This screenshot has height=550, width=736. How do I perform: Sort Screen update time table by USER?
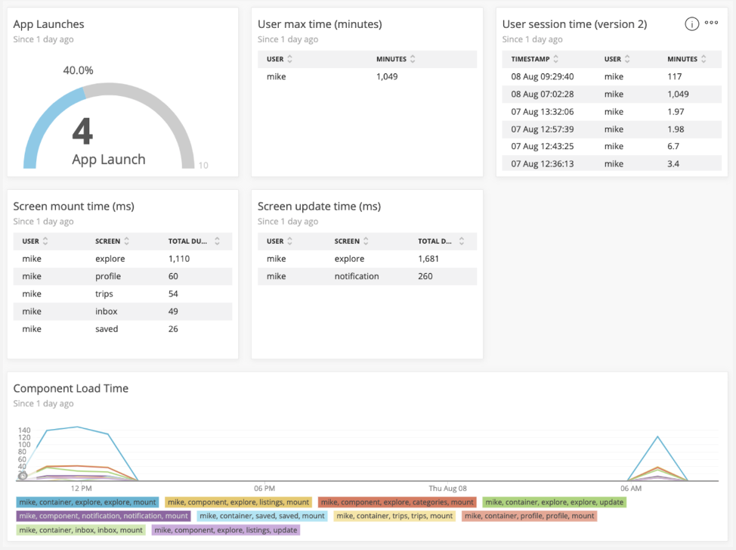(280, 241)
